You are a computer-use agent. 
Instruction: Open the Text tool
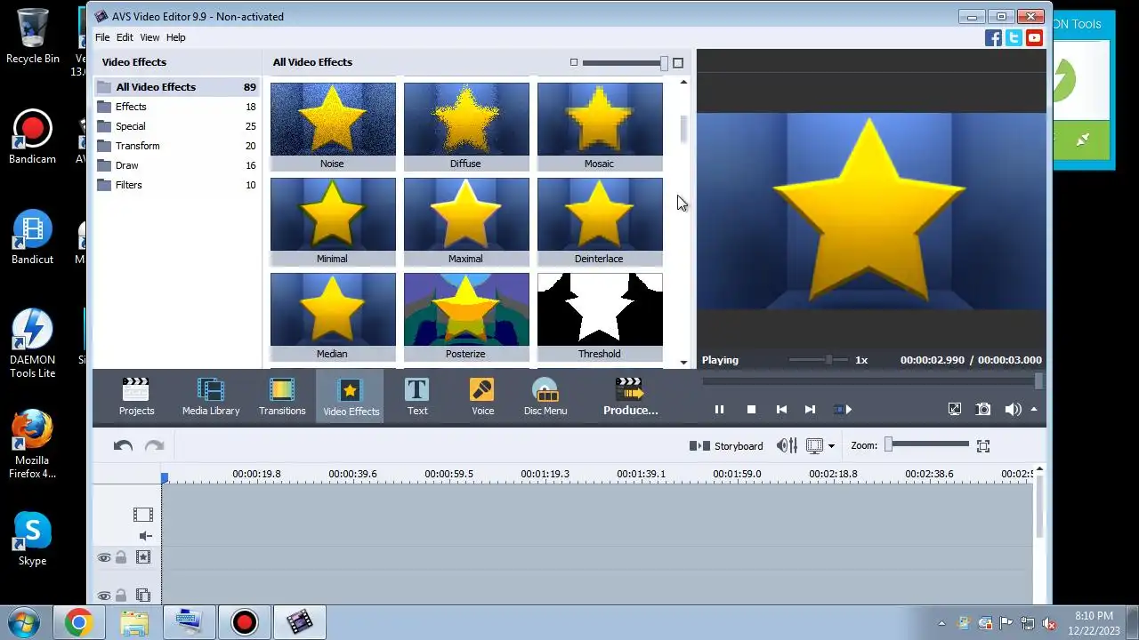click(x=417, y=396)
